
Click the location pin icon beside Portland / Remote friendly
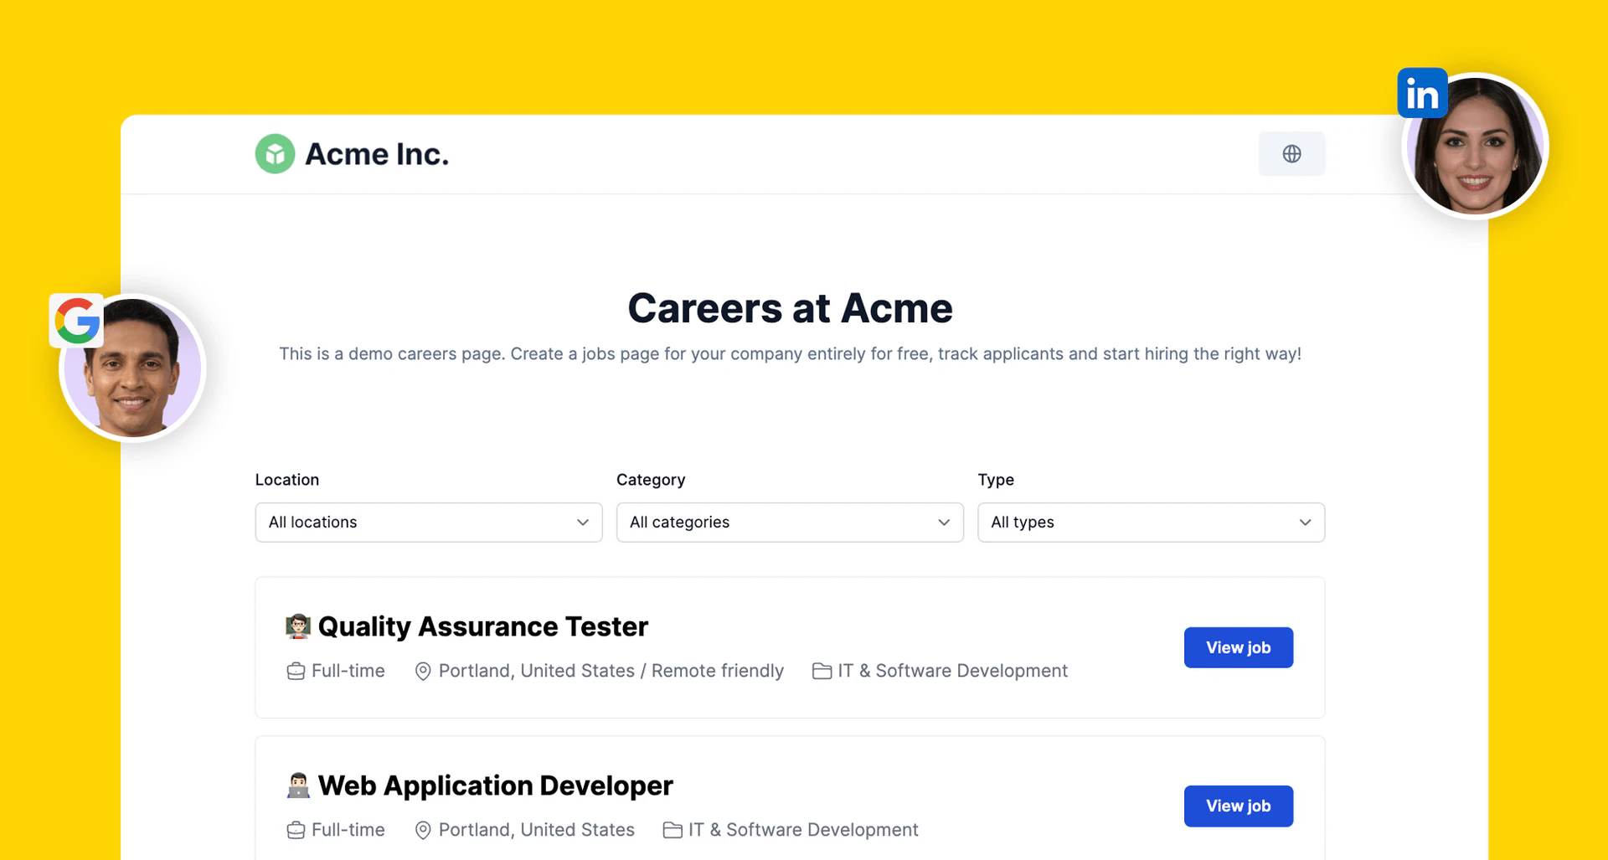pos(423,672)
